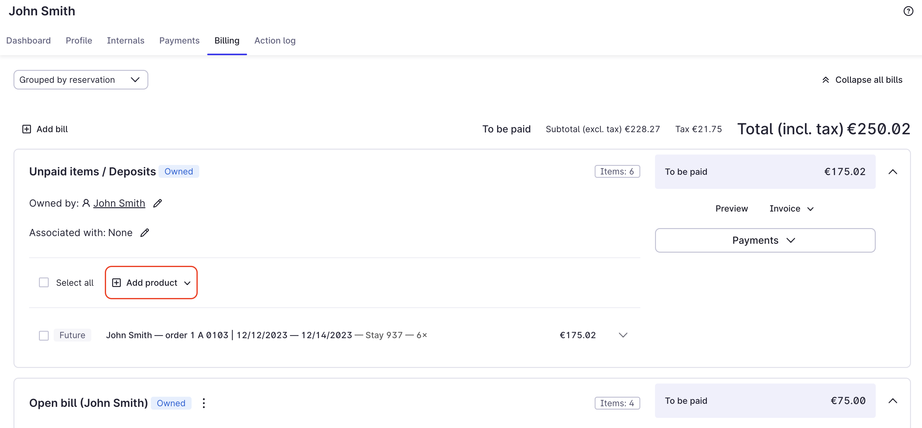Collapse the Open bill (John Smith) section
Screen dimensions: 922x428
893,401
